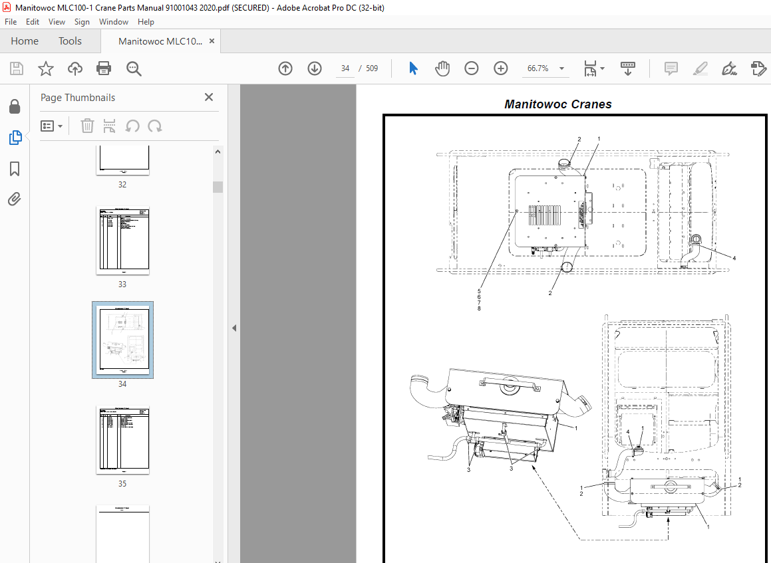Click the cloud upload icon
771x563 pixels.
[75, 68]
